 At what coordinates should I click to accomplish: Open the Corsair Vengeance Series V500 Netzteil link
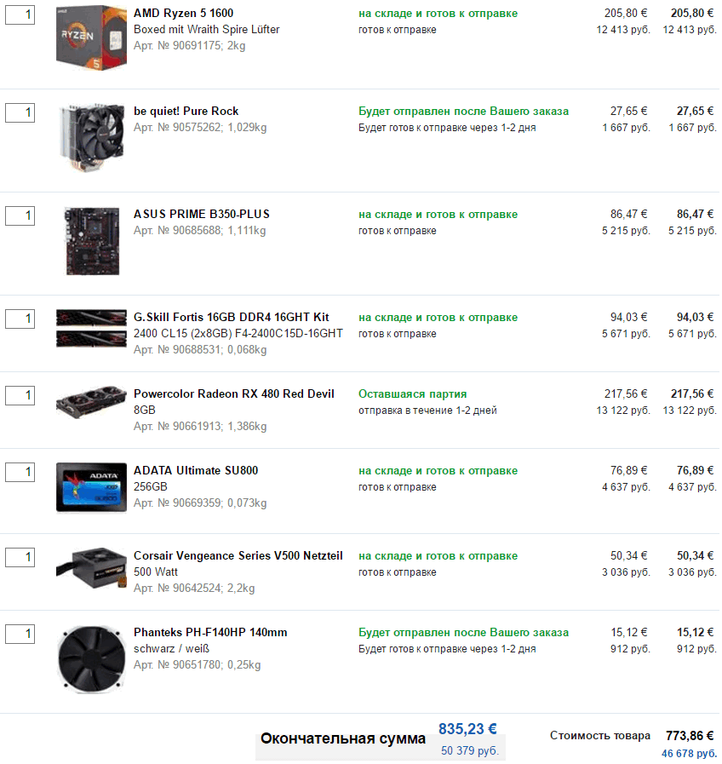pyautogui.click(x=238, y=555)
